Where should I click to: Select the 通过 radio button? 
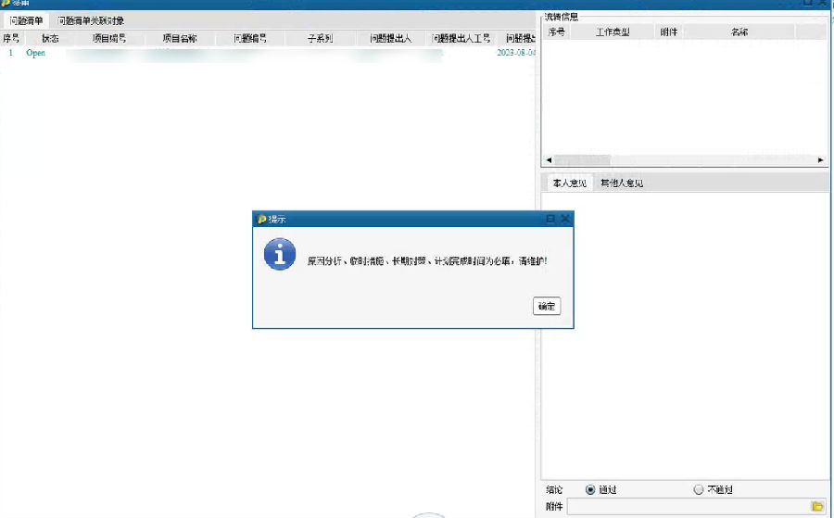click(x=590, y=490)
